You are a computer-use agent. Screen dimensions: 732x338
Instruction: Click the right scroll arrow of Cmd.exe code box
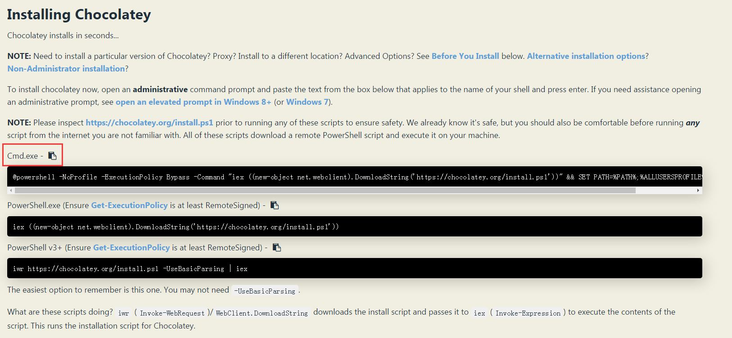698,191
